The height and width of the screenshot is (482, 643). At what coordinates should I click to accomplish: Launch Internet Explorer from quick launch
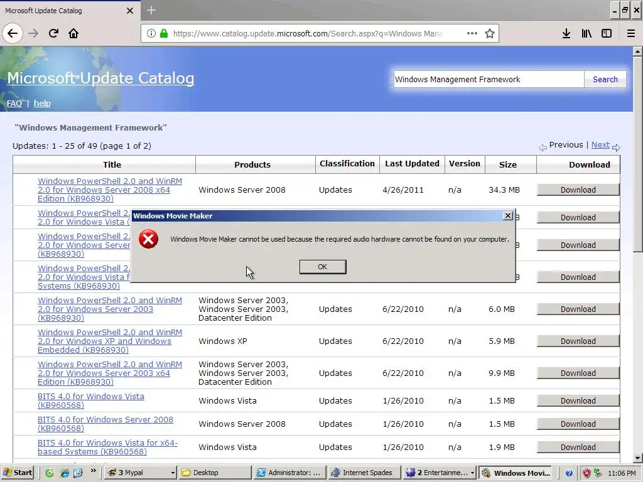[65, 473]
